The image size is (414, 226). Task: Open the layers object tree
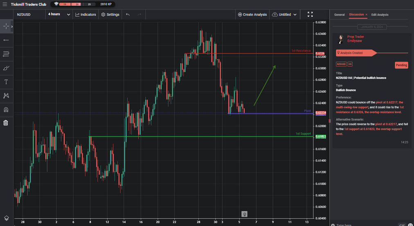[x=6, y=218]
